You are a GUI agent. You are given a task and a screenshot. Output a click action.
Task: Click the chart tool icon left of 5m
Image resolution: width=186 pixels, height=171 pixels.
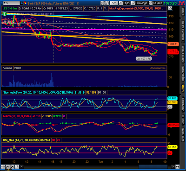[x=107, y=3]
